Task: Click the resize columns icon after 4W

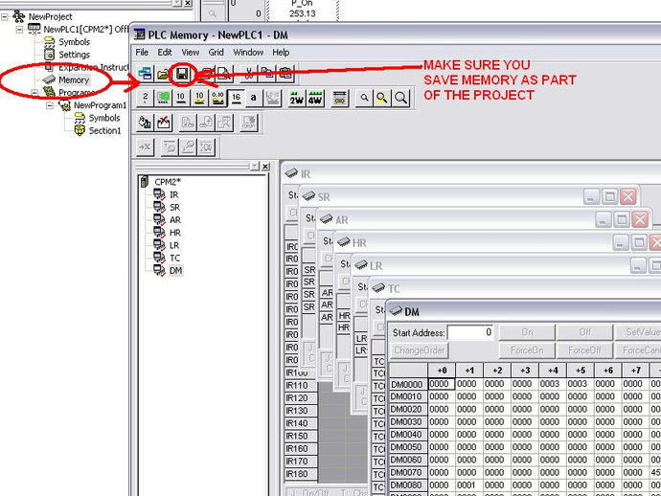Action: pyautogui.click(x=340, y=99)
